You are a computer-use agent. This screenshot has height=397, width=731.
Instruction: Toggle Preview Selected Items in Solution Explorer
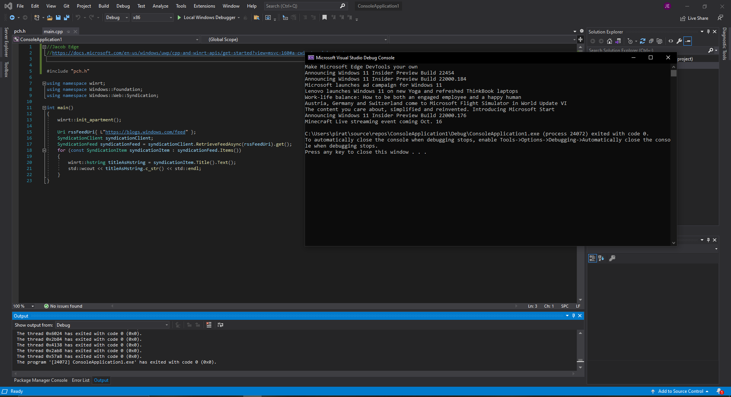[x=688, y=41]
